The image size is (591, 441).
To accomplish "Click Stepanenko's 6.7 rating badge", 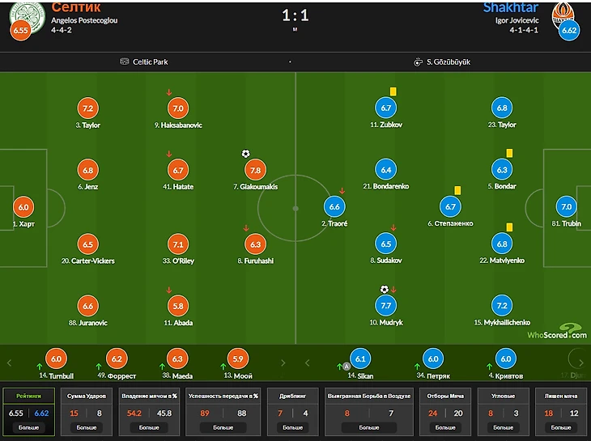I will coord(450,207).
